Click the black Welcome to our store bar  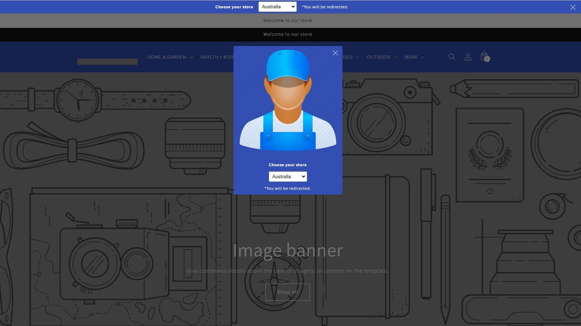pyautogui.click(x=288, y=34)
